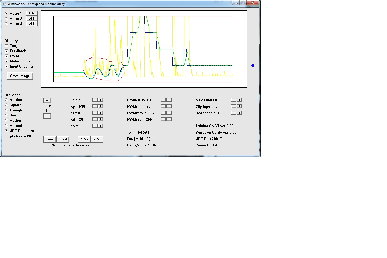Uncheck the PWM display checkbox
This screenshot has height=258, width=387.
pyautogui.click(x=6, y=56)
